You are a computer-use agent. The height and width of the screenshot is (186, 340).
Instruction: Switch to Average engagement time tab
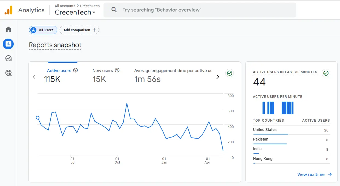(173, 75)
